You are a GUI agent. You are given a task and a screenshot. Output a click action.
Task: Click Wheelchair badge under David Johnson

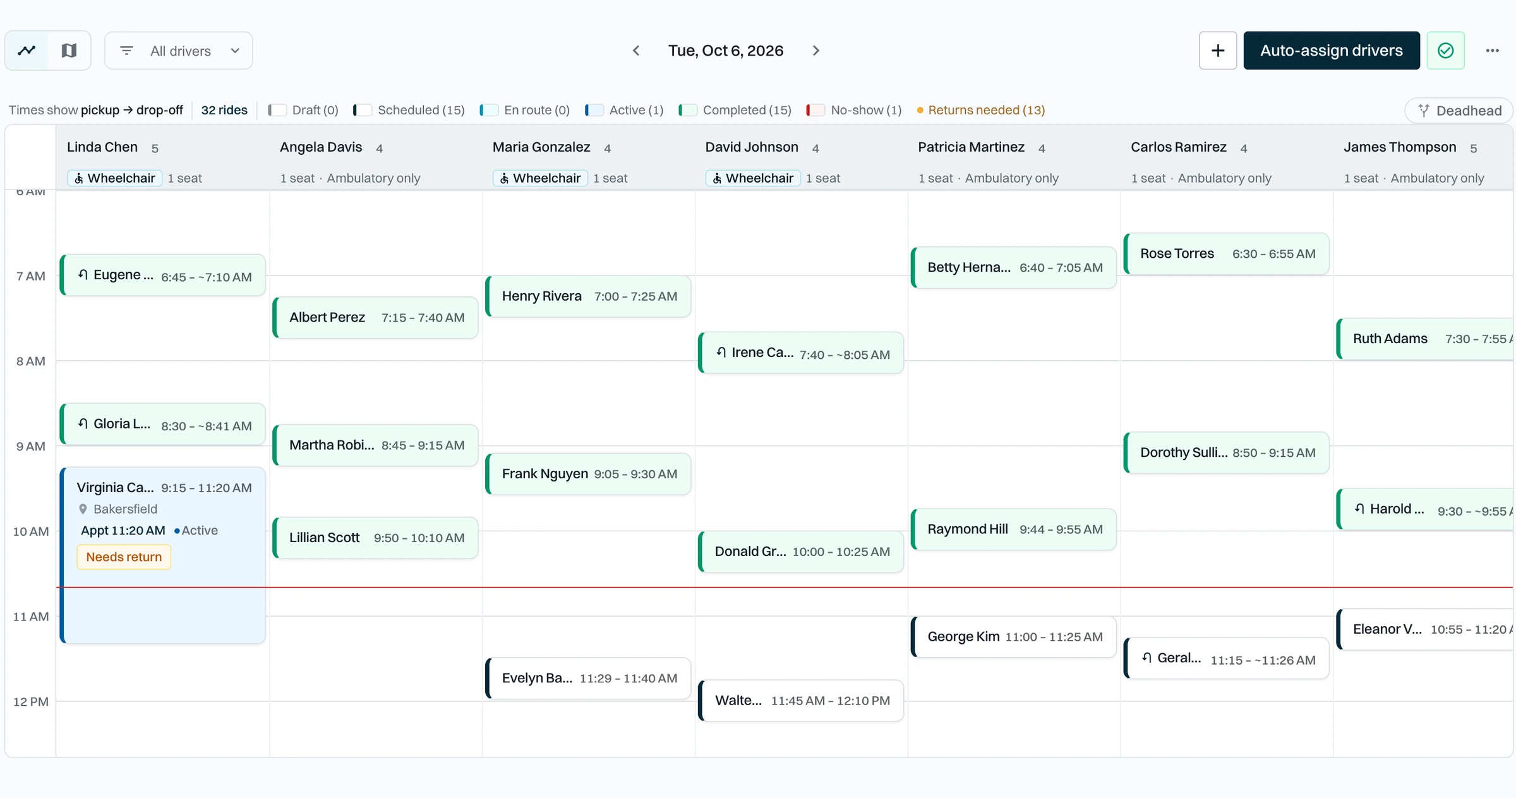(x=753, y=178)
